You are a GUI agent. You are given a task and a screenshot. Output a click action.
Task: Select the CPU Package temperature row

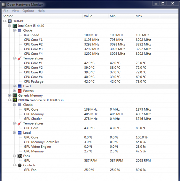(x=90, y=81)
